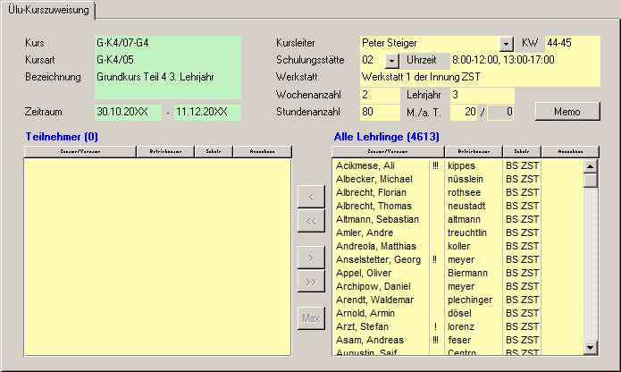Open the Schulungsstätte dropdown arrow
Viewport: 621px width, 372px height.
click(x=392, y=60)
